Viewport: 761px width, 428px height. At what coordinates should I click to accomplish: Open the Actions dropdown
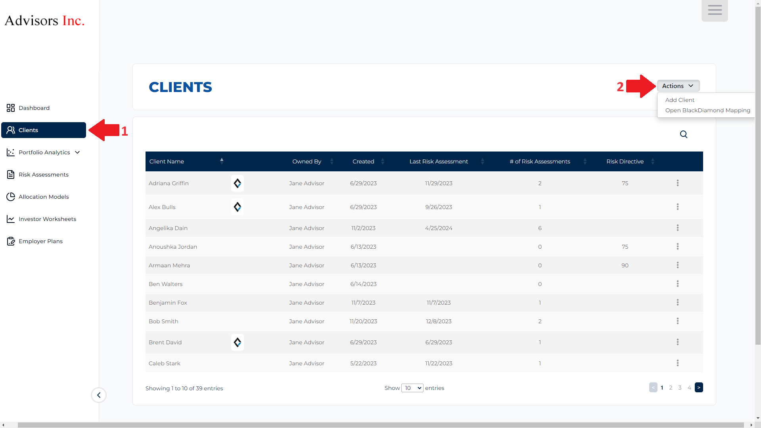678,86
